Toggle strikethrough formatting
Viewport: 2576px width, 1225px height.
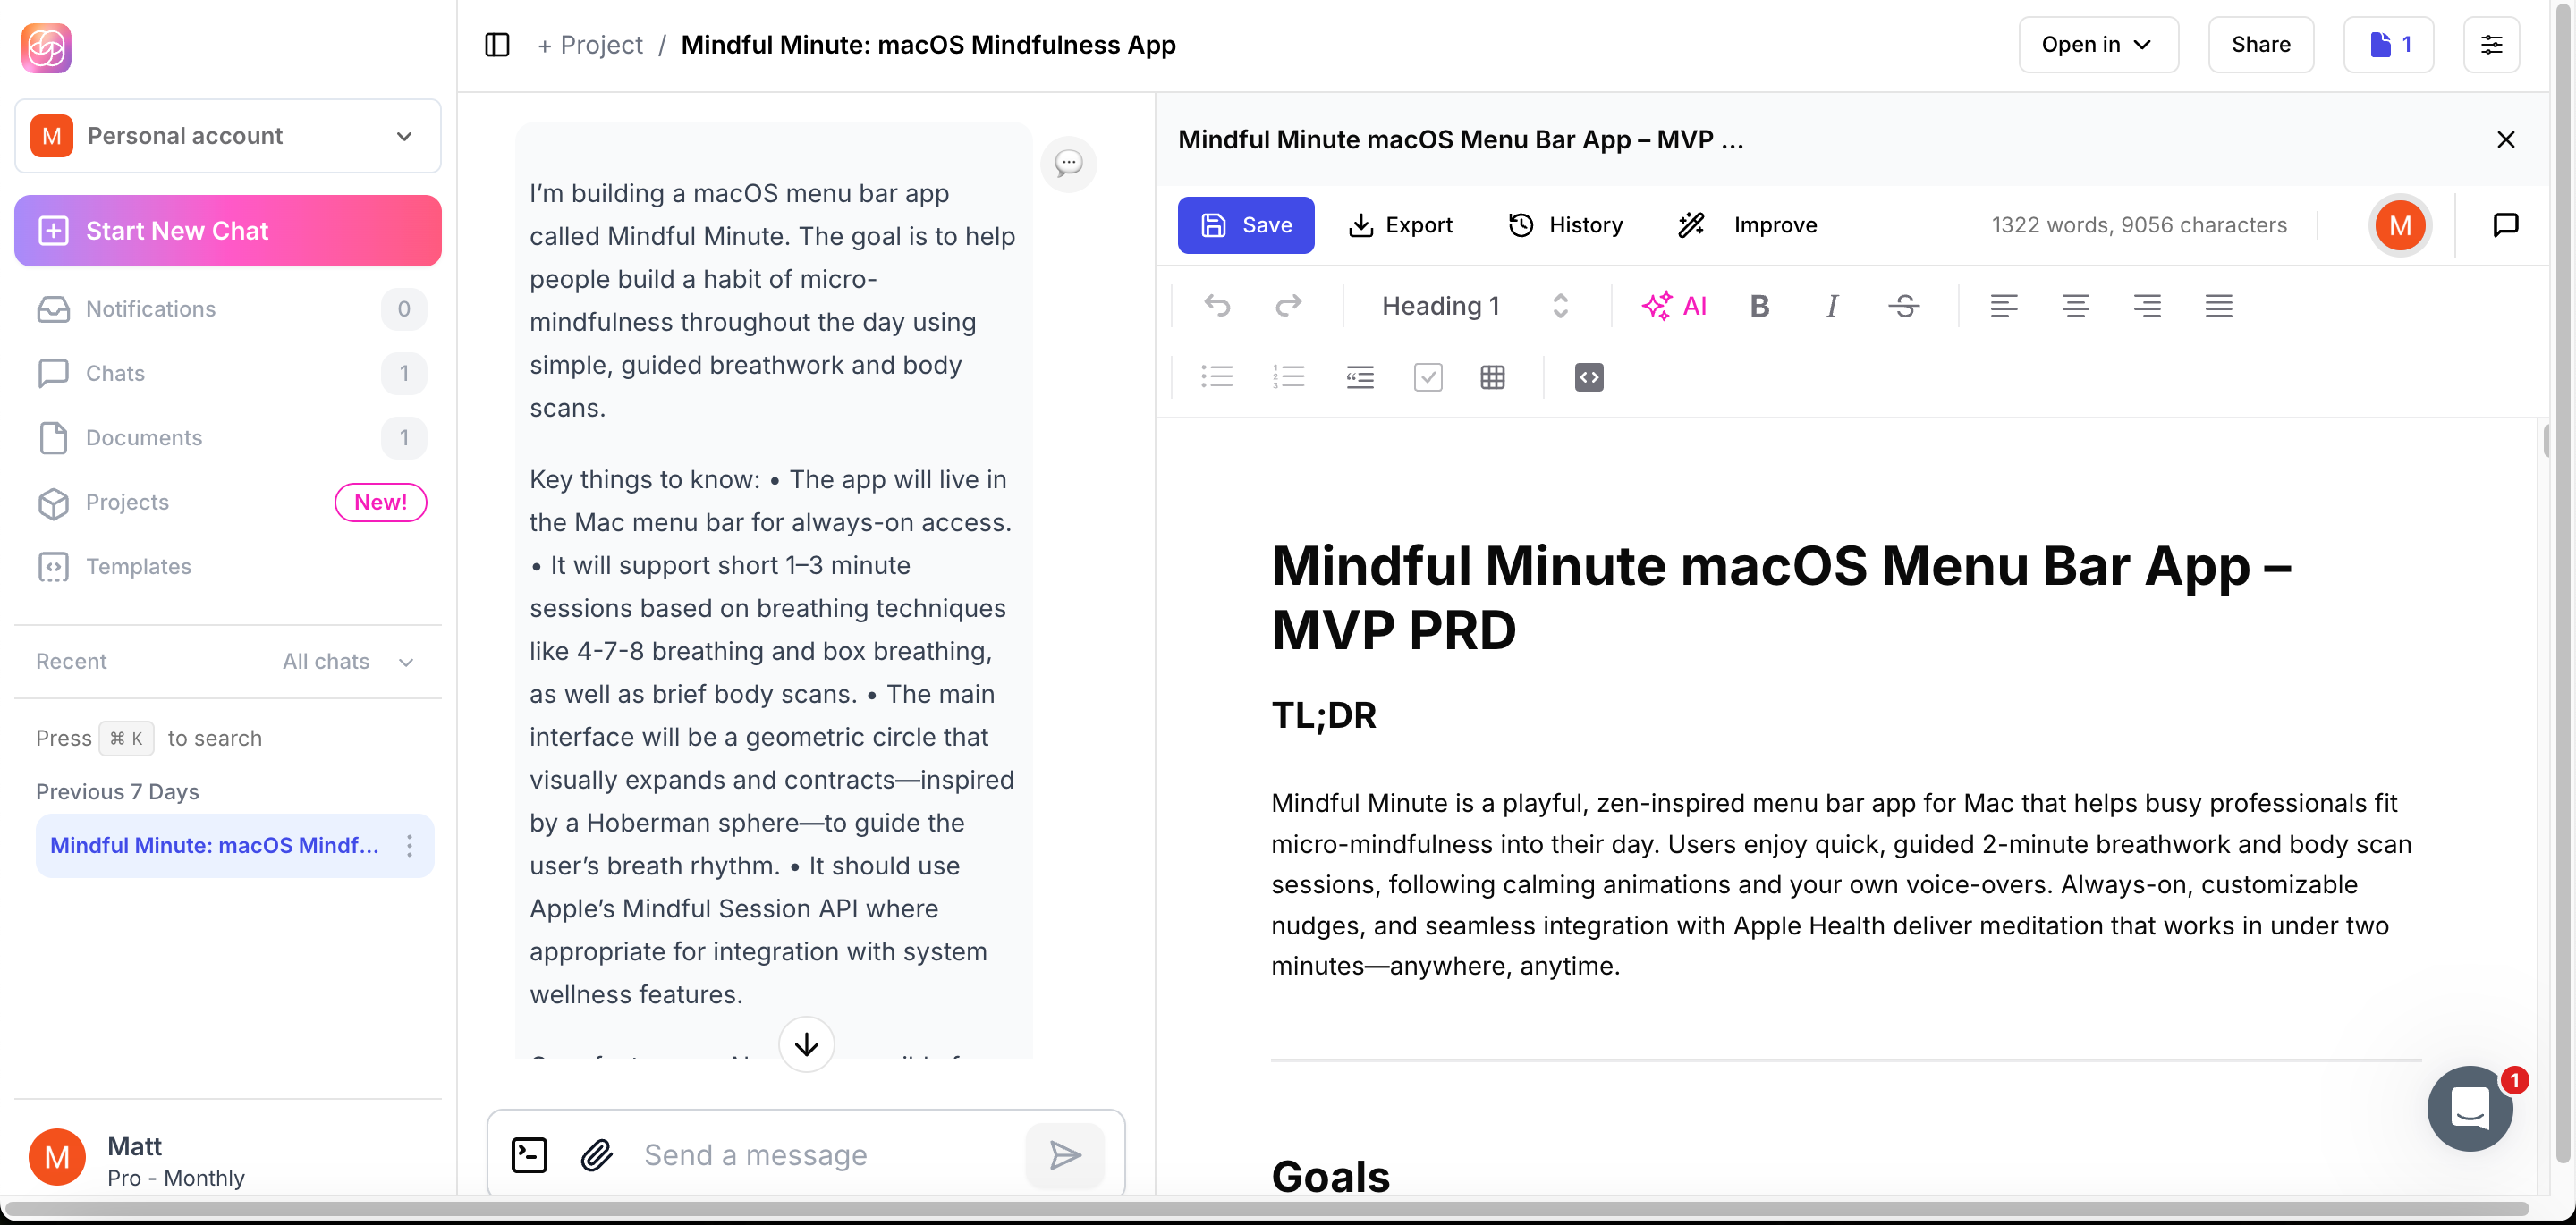coord(1903,306)
